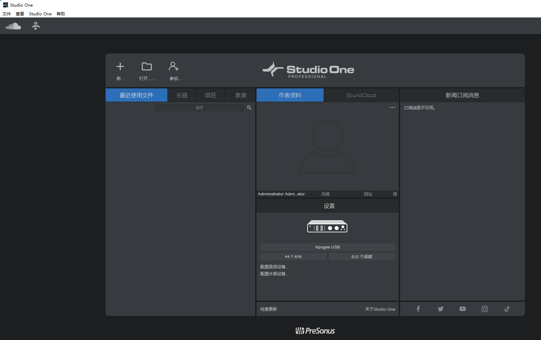Click the 新闻订阅消息 header
The width and height of the screenshot is (541, 340).
point(462,95)
